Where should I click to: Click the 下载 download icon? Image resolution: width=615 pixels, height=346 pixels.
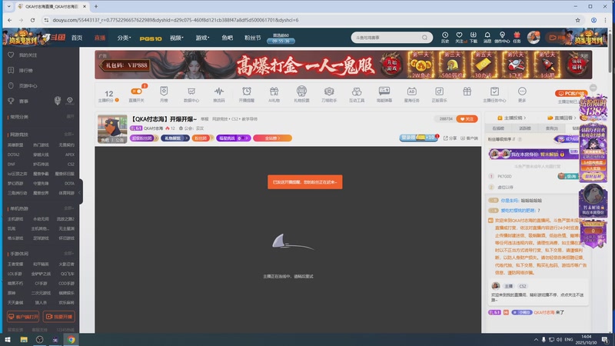(474, 37)
